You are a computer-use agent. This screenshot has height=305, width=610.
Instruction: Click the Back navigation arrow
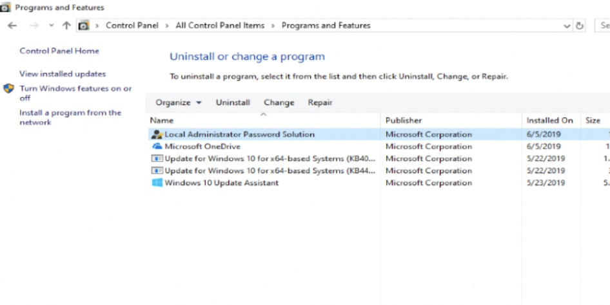12,26
